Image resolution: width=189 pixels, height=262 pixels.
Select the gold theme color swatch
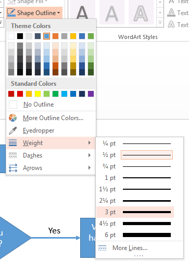tap(73, 36)
